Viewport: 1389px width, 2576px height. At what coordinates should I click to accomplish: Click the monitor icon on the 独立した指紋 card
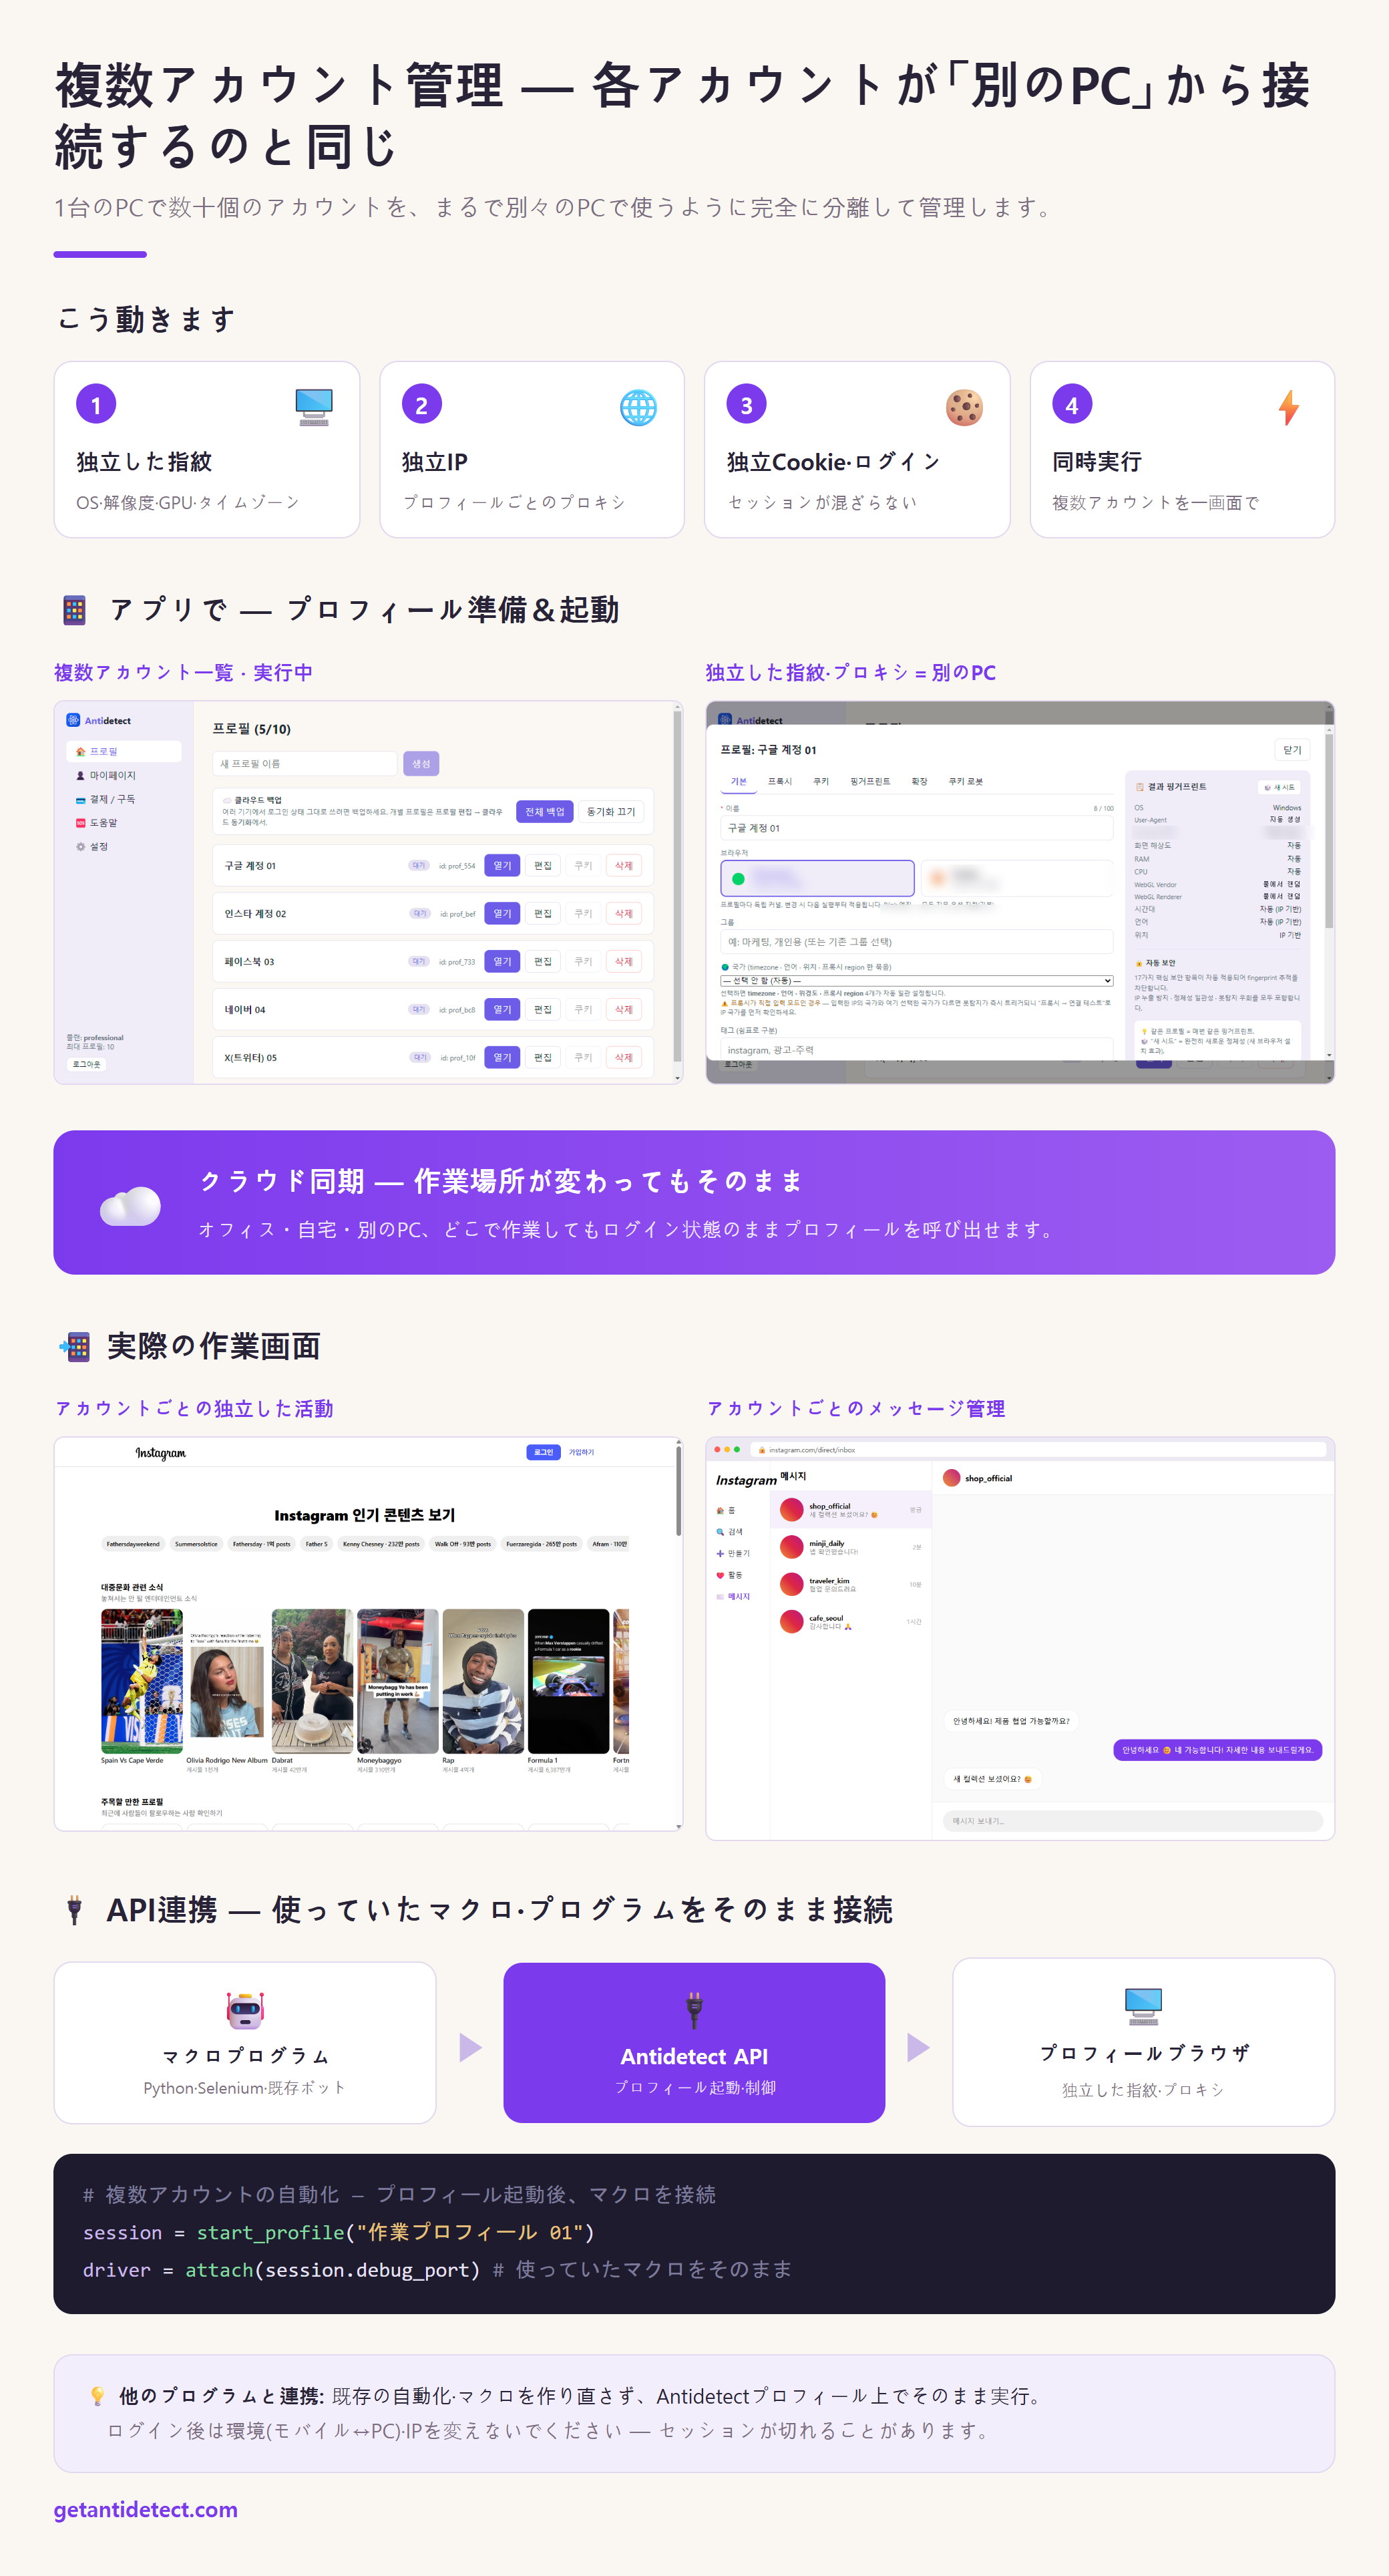[314, 407]
